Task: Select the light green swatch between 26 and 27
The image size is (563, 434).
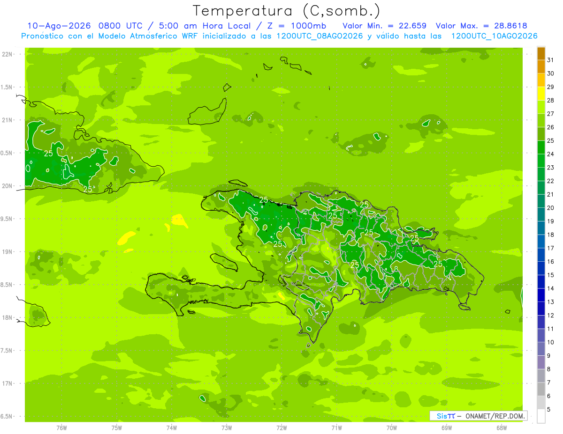Action: [541, 121]
